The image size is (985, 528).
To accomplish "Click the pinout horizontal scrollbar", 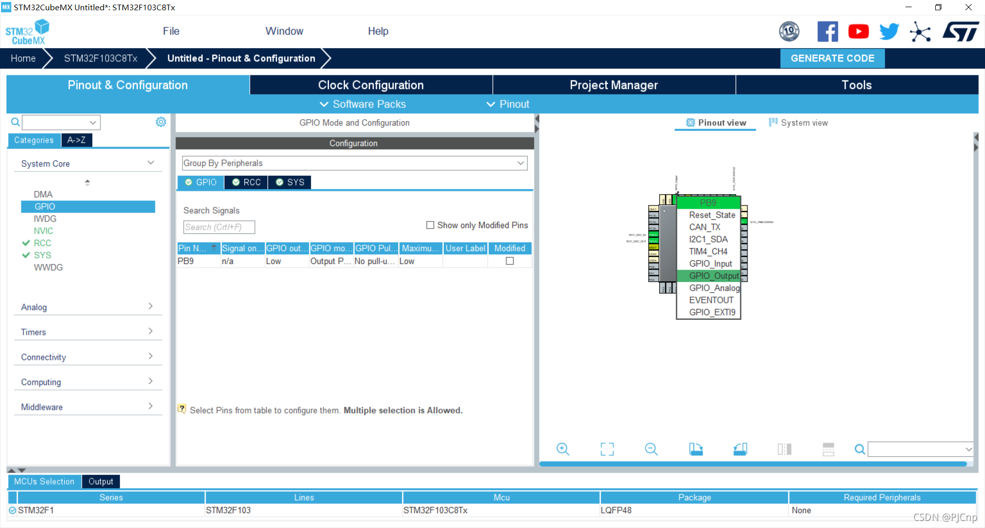I will pyautogui.click(x=753, y=464).
